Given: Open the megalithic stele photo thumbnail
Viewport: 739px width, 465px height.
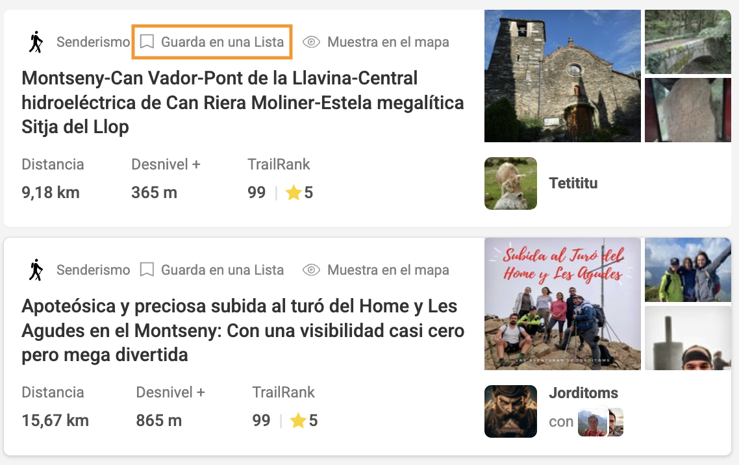Looking at the screenshot, I should 688,110.
